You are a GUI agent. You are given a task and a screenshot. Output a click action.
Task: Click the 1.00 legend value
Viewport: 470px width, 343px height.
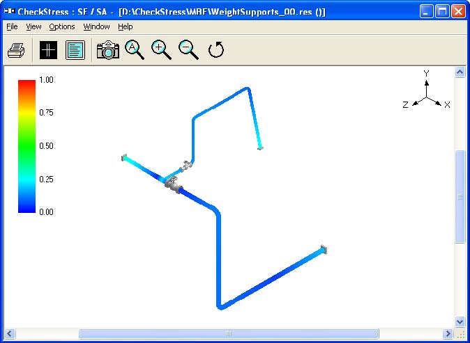[x=46, y=80]
